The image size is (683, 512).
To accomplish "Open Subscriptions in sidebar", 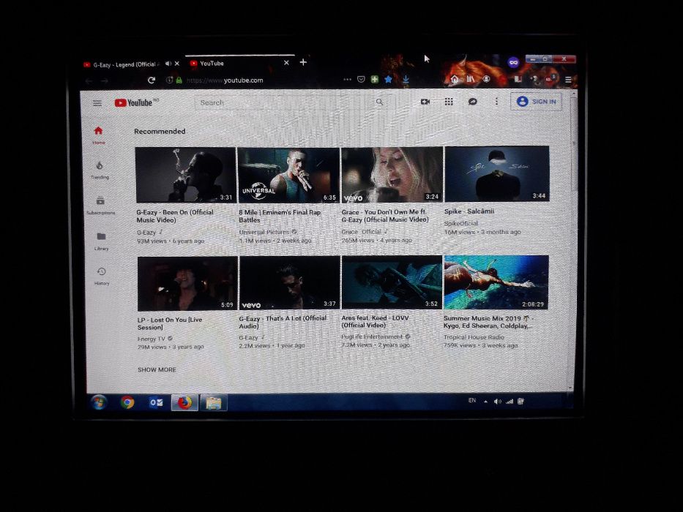I will [100, 206].
